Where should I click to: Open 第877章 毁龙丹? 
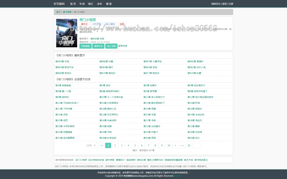coord(151,73)
